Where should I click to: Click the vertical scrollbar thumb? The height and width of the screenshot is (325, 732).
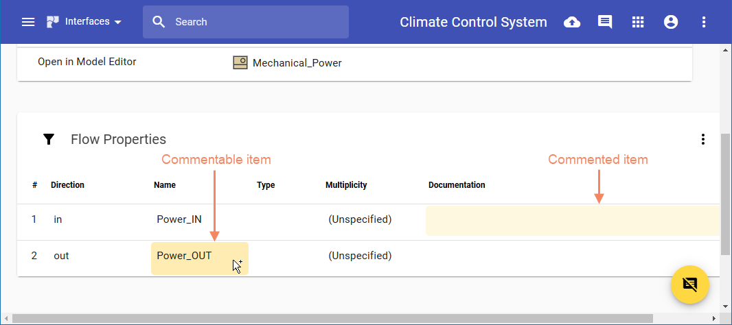pos(726,193)
